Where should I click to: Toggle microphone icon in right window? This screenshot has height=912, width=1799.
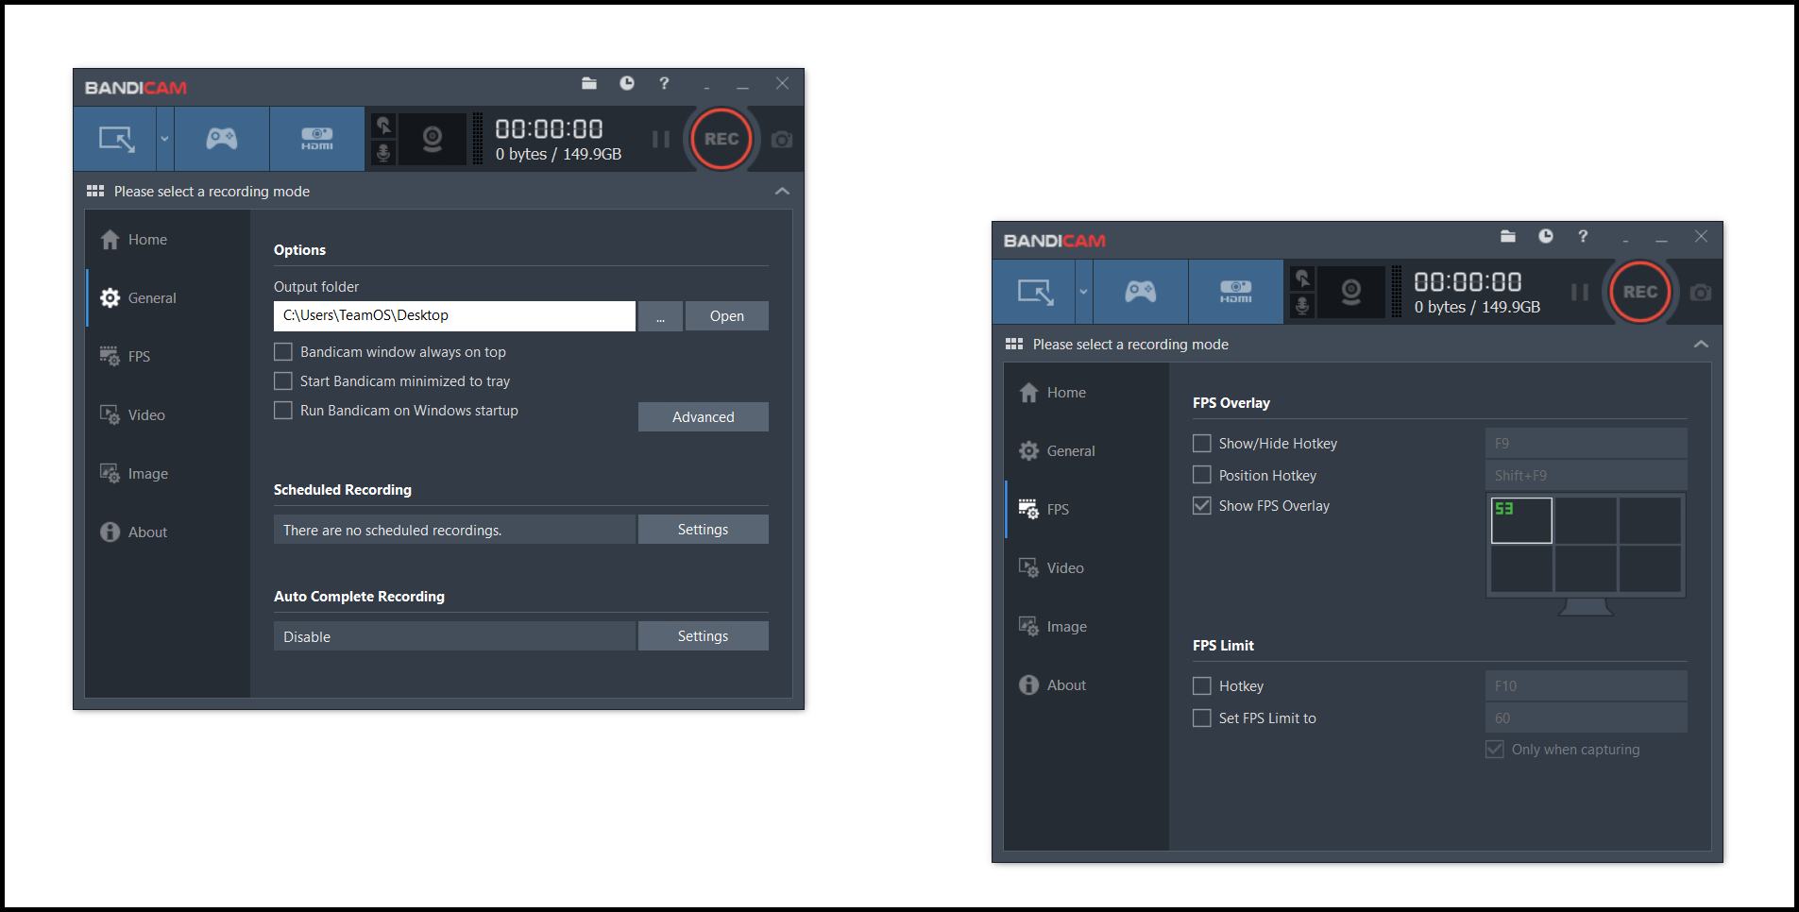pyautogui.click(x=1302, y=305)
